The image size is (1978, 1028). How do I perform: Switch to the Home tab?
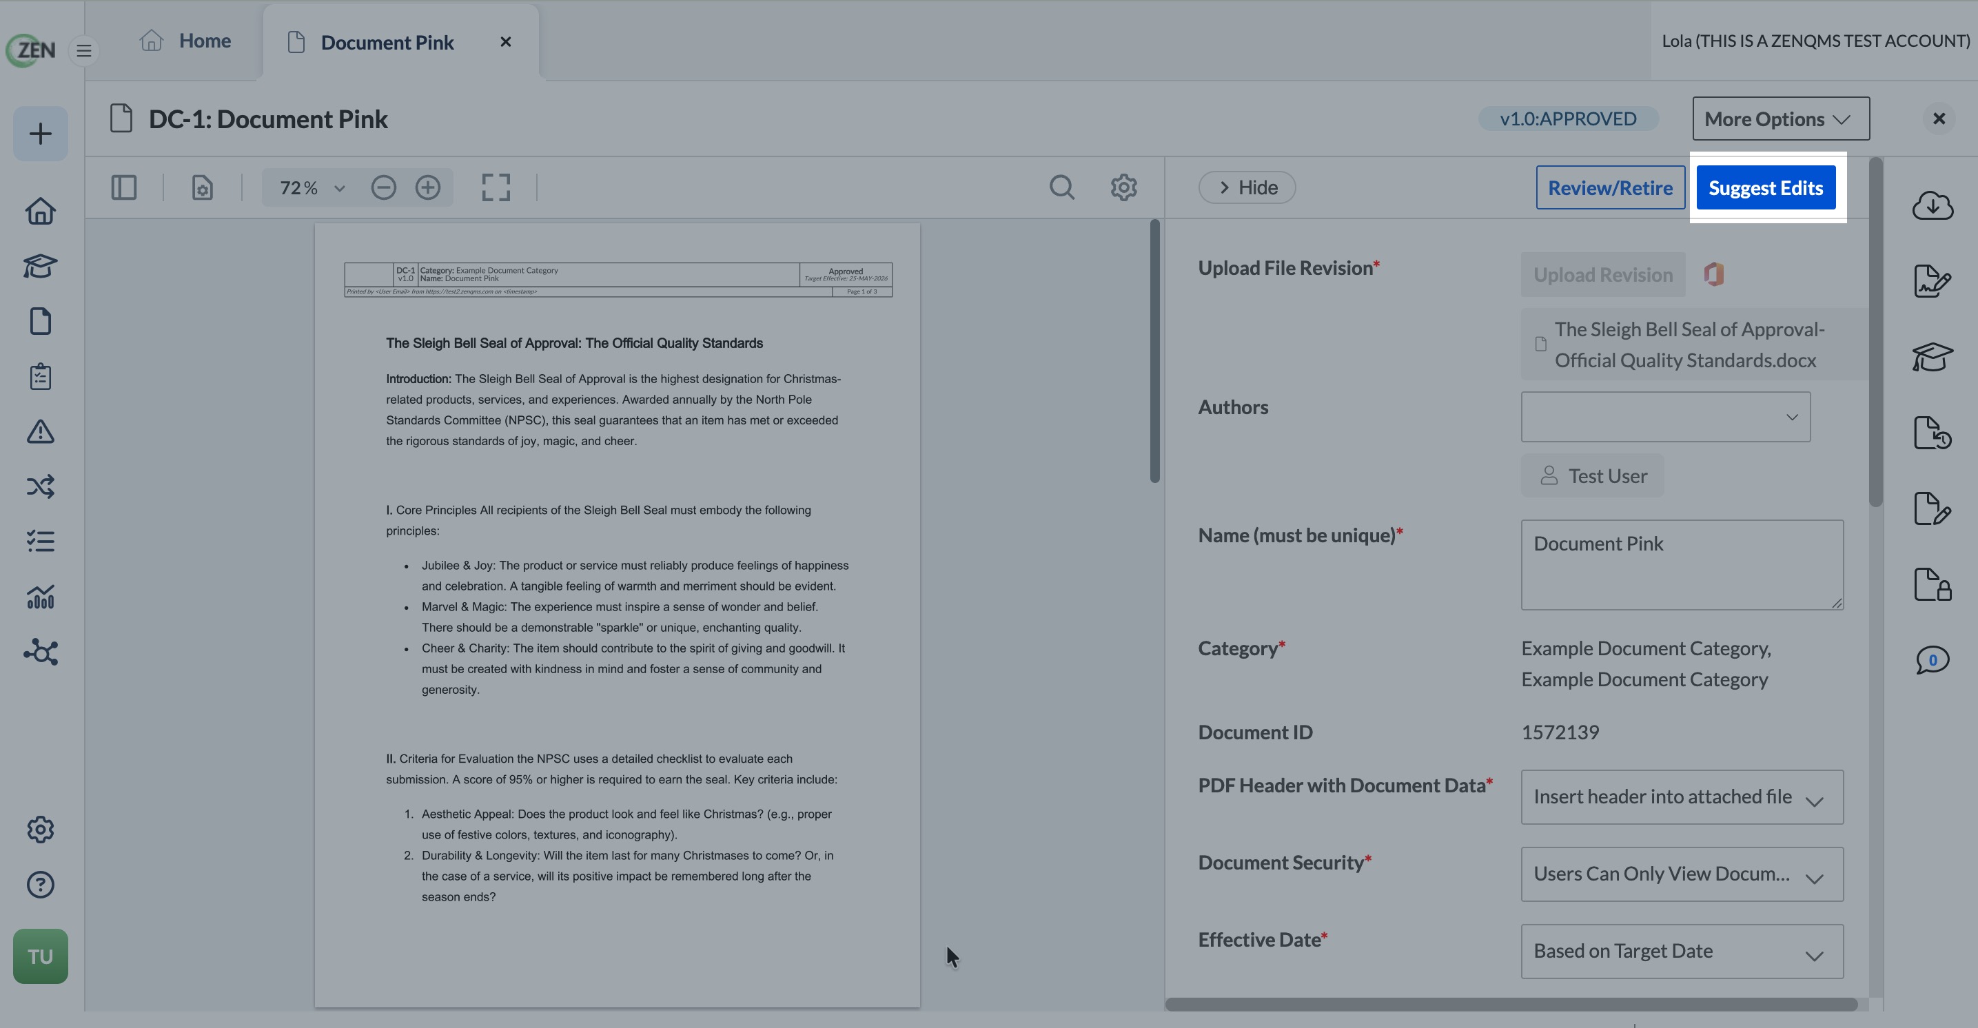point(185,41)
